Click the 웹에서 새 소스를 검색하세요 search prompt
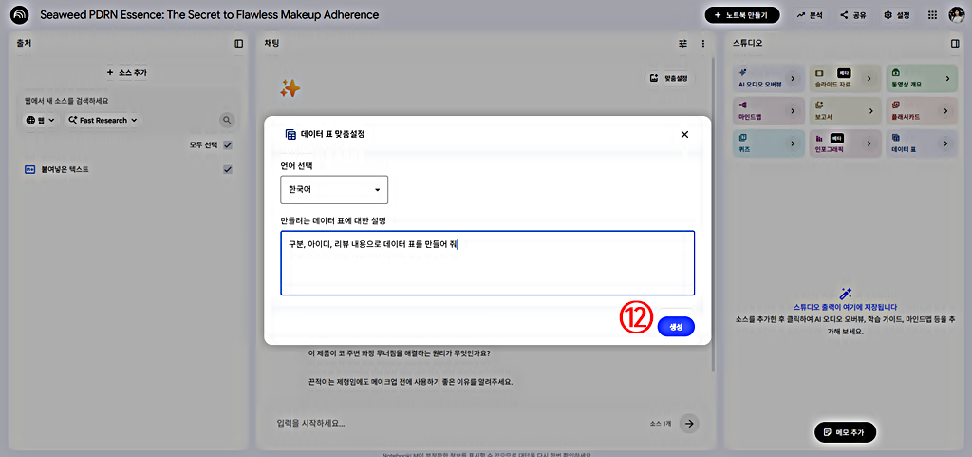This screenshot has height=457, width=972. click(67, 101)
